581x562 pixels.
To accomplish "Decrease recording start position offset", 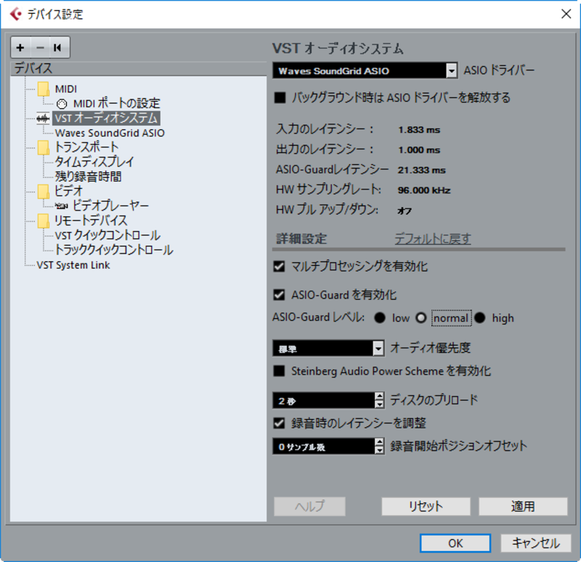I will tap(379, 450).
